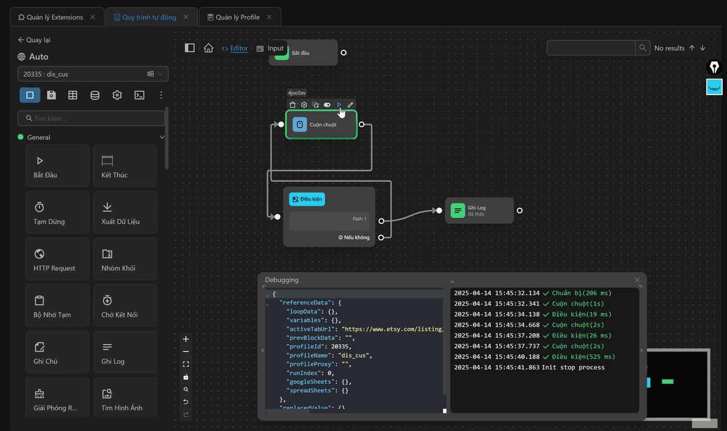Collapse the referenceData JSON node
The width and height of the screenshot is (727, 431).
click(267, 303)
